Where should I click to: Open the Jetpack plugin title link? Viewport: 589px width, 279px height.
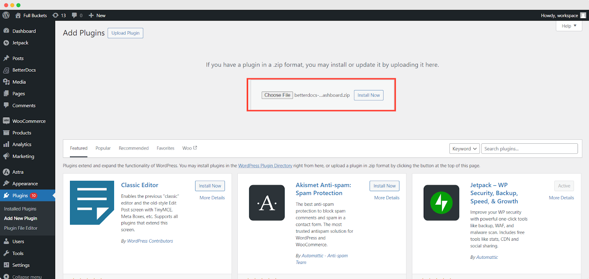pyautogui.click(x=494, y=193)
